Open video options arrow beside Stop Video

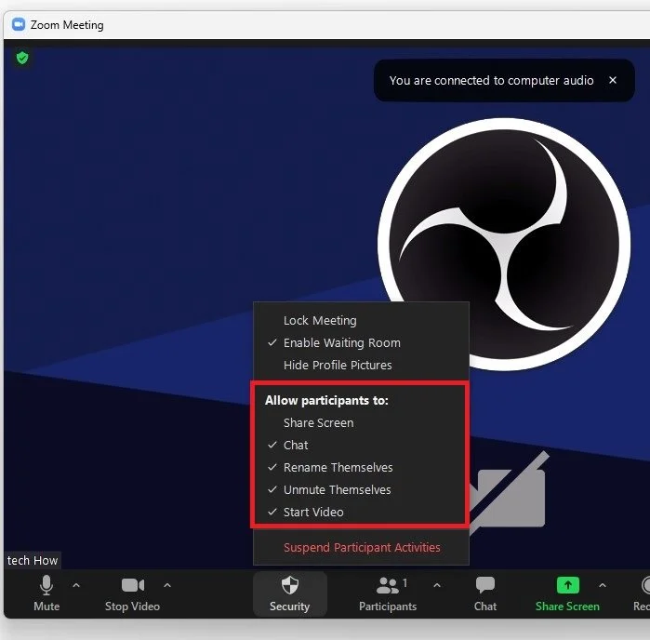tap(167, 585)
